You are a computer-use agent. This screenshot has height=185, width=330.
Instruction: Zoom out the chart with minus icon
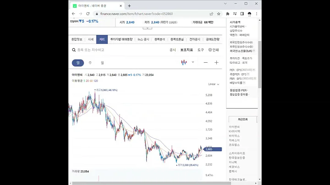(206, 63)
